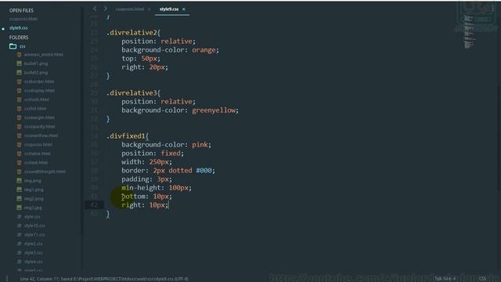Click .divrelative2 selector in editor
Viewport: 501px width, 282px height.
coord(132,33)
